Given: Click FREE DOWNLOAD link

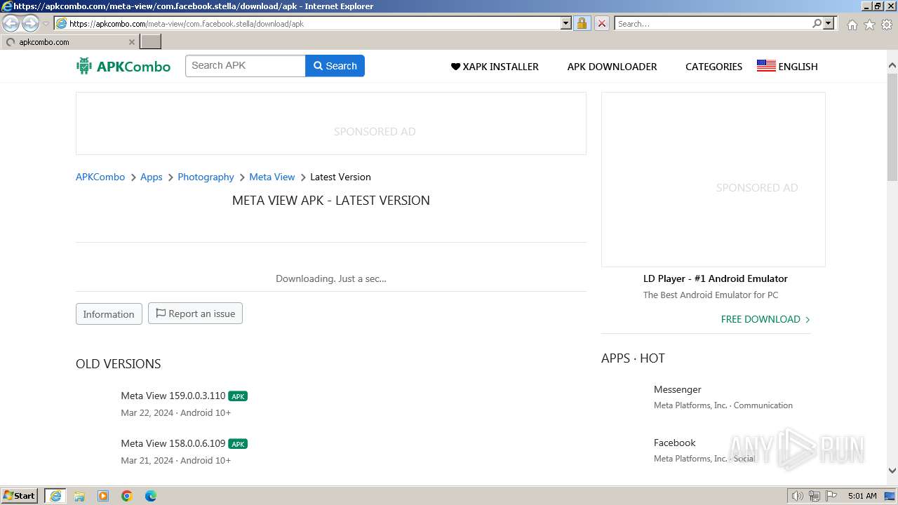Looking at the screenshot, I should point(765,319).
